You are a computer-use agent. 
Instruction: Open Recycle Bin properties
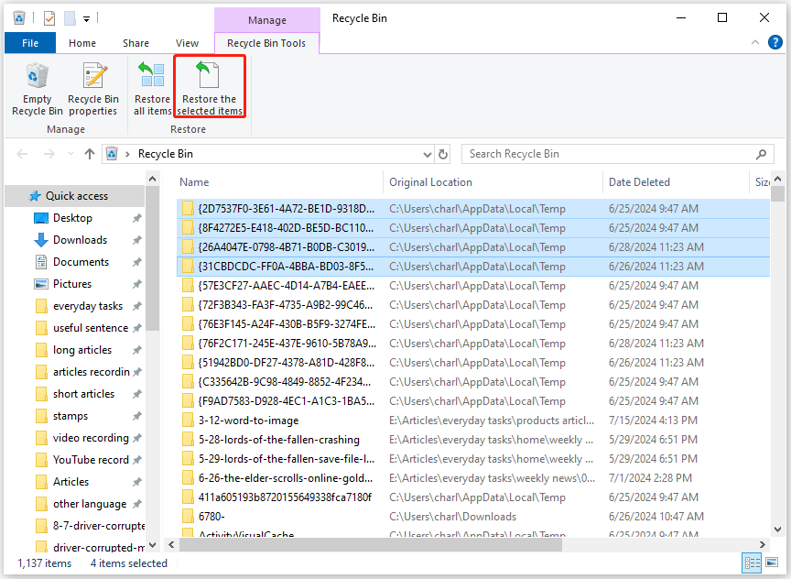93,89
